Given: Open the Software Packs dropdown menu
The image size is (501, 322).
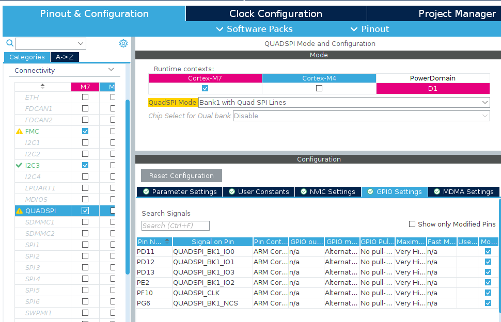Looking at the screenshot, I should pyautogui.click(x=254, y=29).
